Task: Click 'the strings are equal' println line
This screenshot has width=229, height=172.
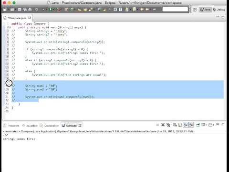Action: click(69, 75)
